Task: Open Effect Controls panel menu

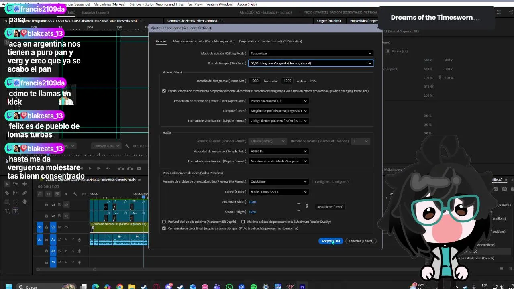Action: (221, 21)
